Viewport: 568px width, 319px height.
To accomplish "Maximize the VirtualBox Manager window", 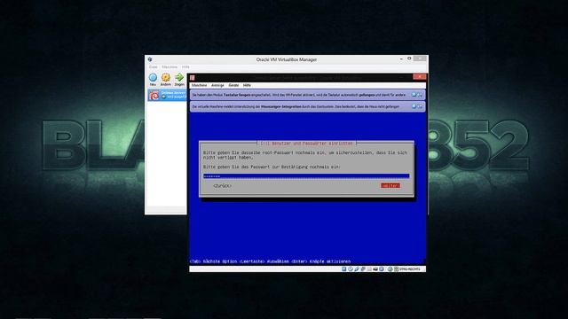I will pos(409,58).
